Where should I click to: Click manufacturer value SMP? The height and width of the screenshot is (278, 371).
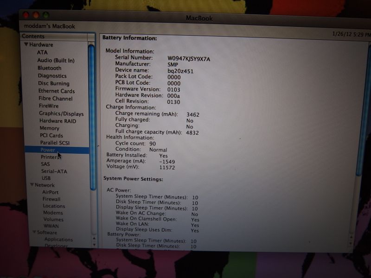tap(173, 64)
